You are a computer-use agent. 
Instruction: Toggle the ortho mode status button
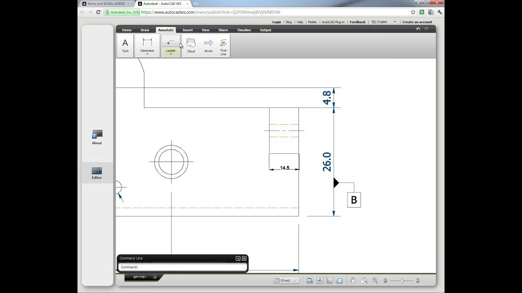tap(330, 280)
